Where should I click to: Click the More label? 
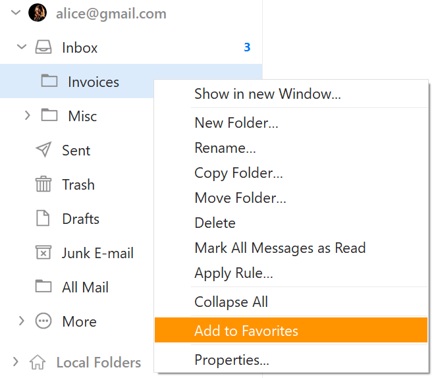click(80, 321)
